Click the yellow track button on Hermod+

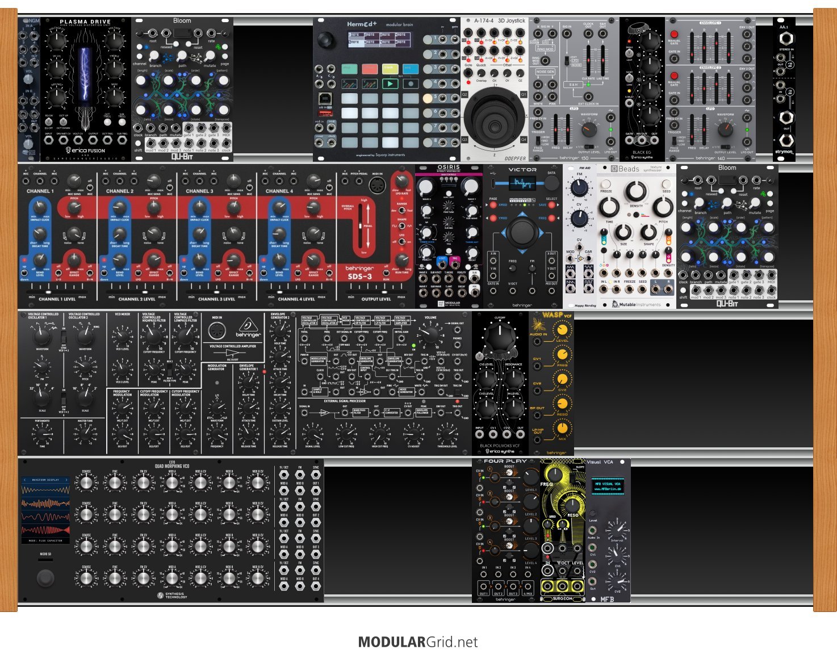point(390,69)
